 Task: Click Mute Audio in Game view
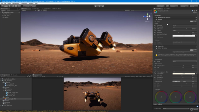(x=139, y=77)
